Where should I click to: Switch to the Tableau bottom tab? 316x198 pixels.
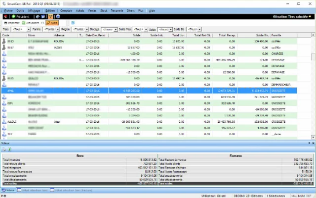point(9,190)
